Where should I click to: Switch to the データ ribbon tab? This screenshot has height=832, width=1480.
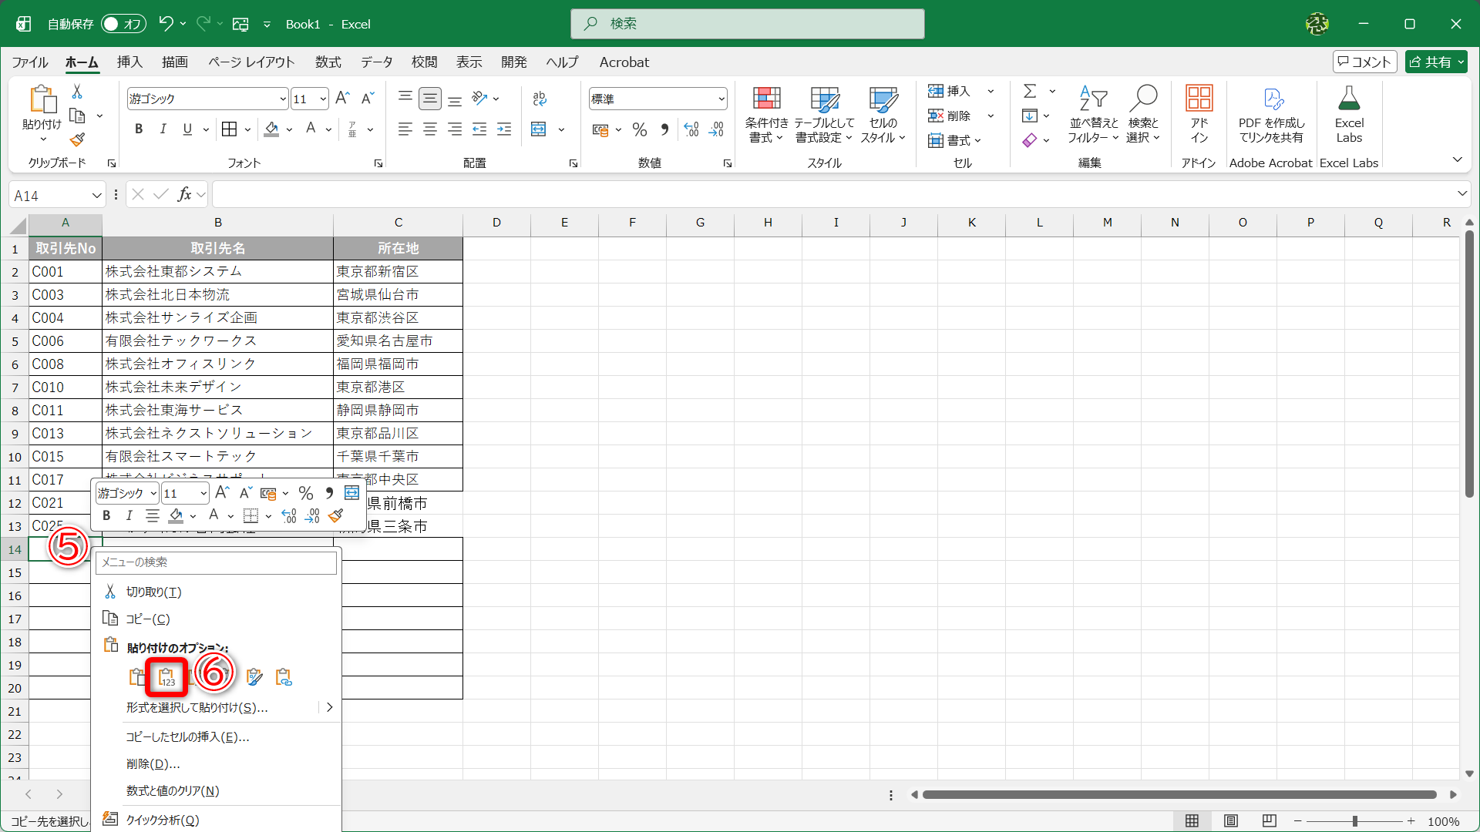click(376, 62)
